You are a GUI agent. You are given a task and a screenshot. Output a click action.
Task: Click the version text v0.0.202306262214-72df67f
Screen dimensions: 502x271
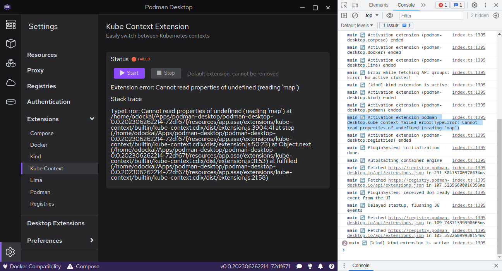[x=255, y=266]
